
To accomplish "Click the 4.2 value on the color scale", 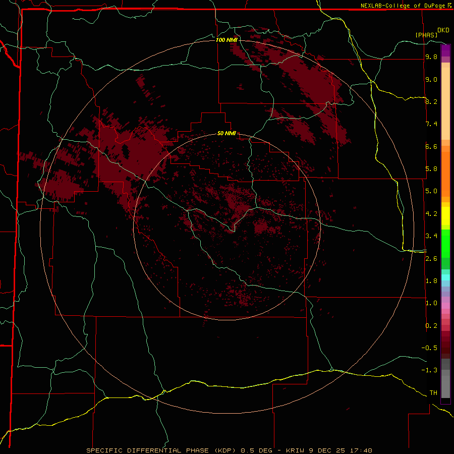I will coord(431,214).
